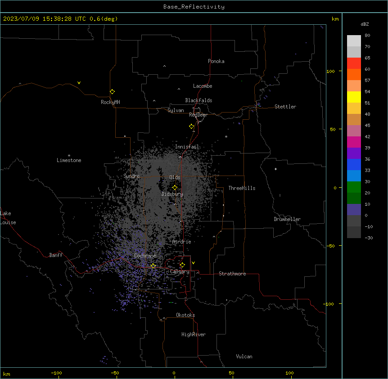Select the Stettler label
This screenshot has height=379, width=388.
coord(285,107)
